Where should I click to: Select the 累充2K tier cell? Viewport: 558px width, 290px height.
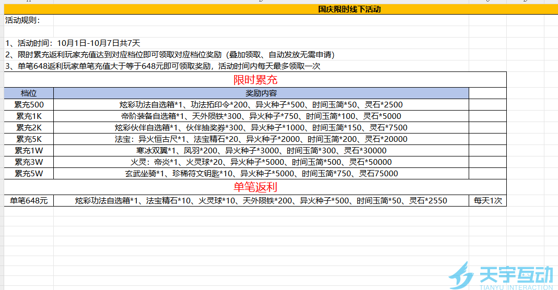[29, 128]
